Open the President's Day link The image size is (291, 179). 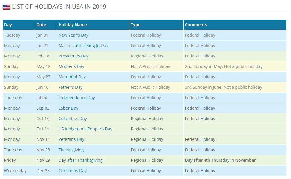pos(73,56)
